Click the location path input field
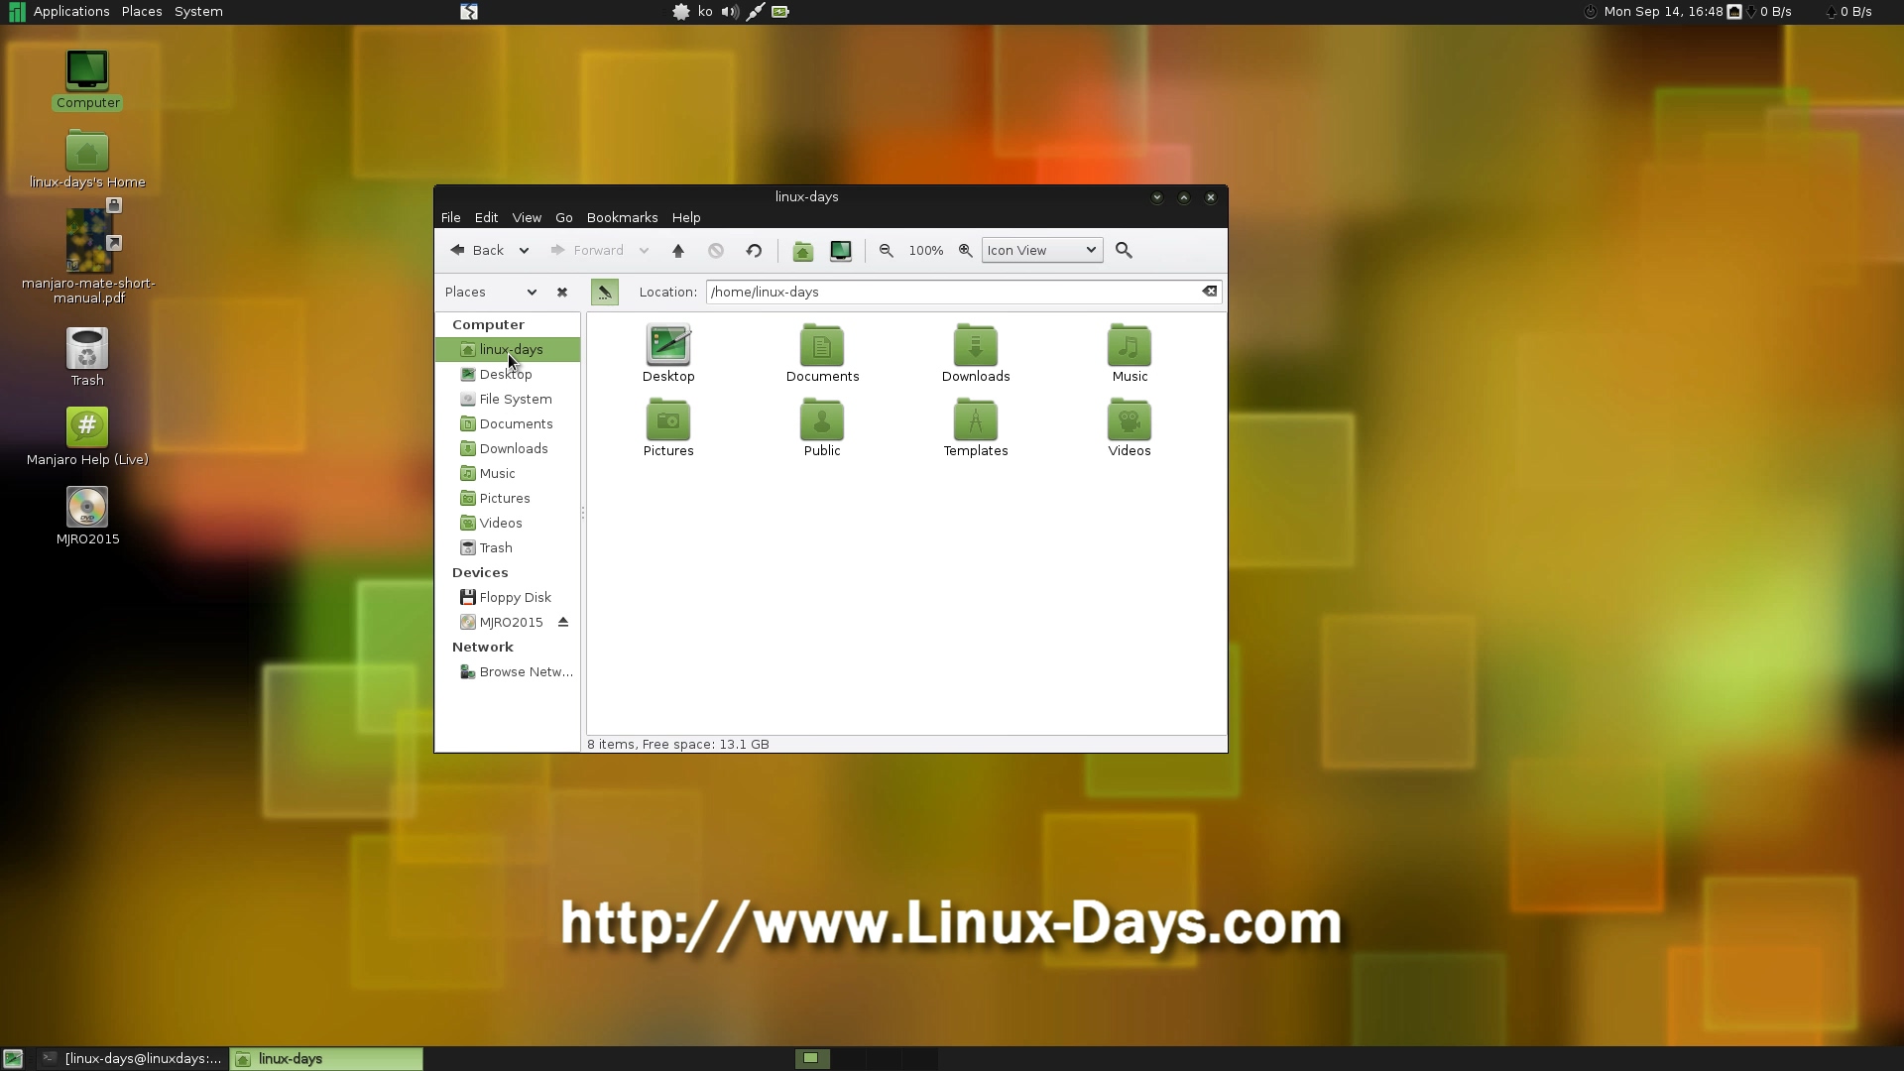 (x=953, y=292)
